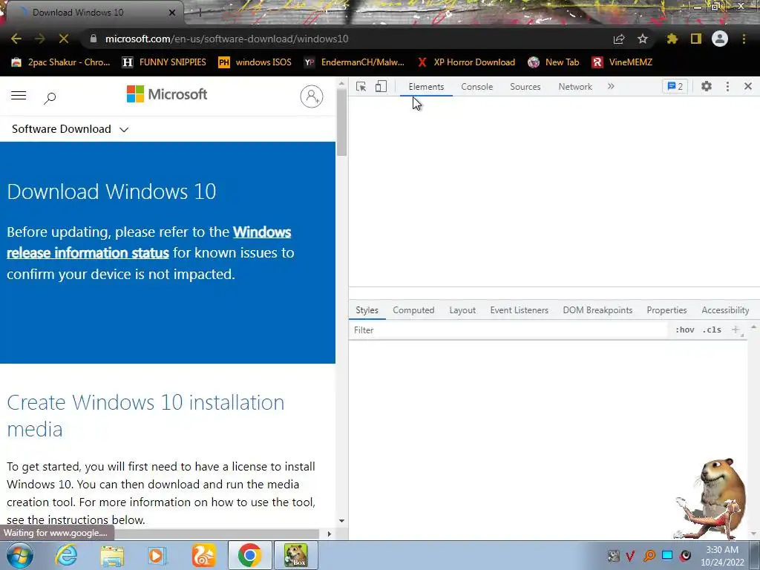Open the XP Horror Download bookmark
The height and width of the screenshot is (570, 760).
tap(466, 62)
